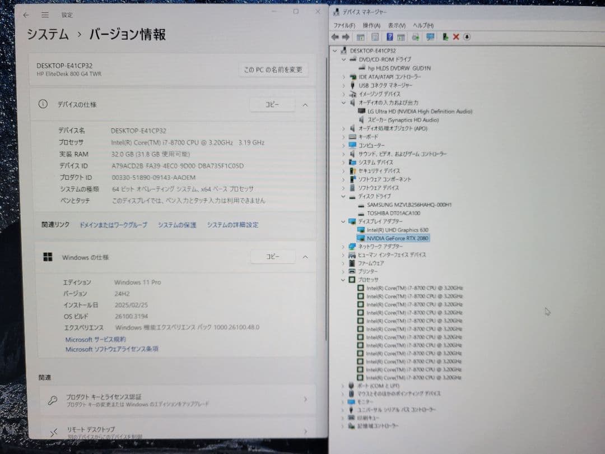Open the システムの保護 link
The width and height of the screenshot is (605, 454).
point(177,225)
